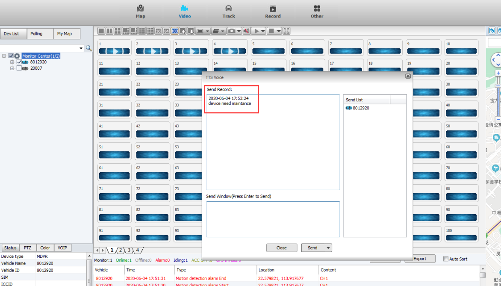Image resolution: width=501 pixels, height=286 pixels.
Task: Select the four-window grid layout icon
Action: pyautogui.click(x=118, y=31)
